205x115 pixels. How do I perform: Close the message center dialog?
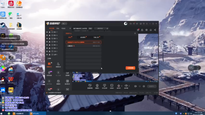click(135, 33)
